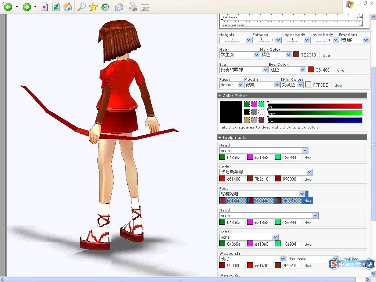
Task: Refresh the page using the toolbar icon
Action: click(56, 7)
